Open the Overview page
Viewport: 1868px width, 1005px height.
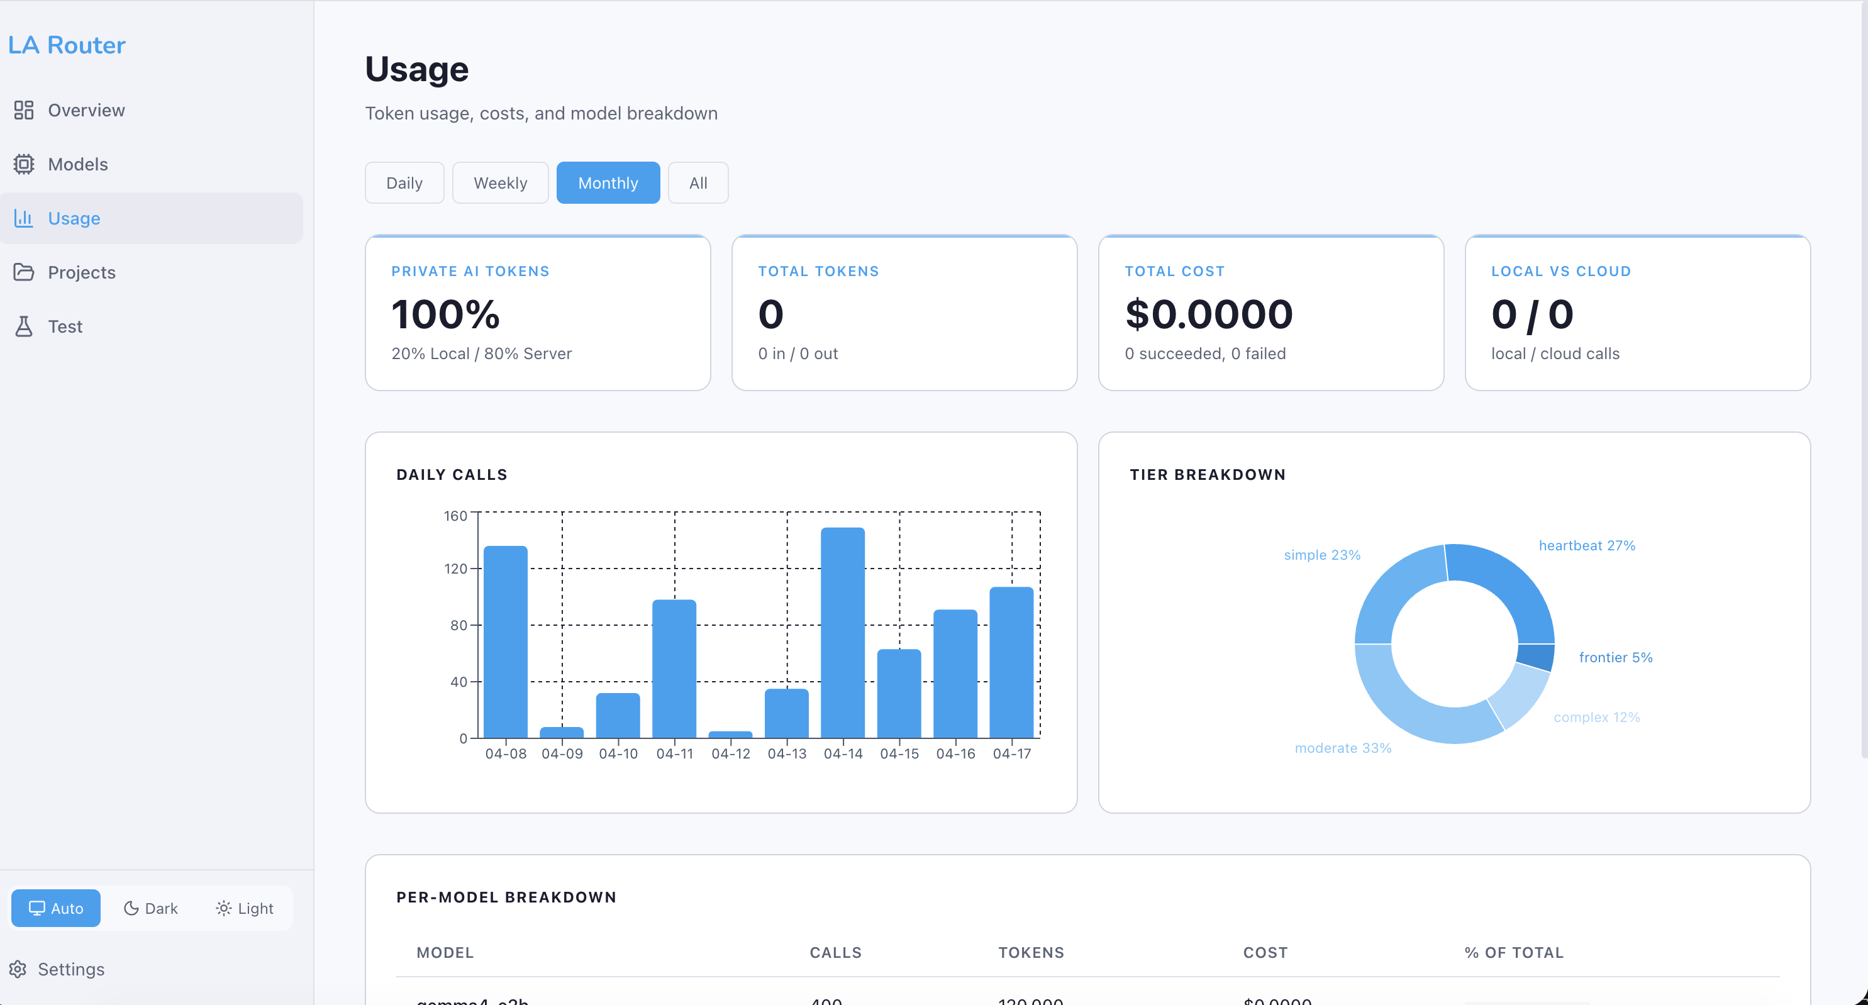tap(152, 110)
